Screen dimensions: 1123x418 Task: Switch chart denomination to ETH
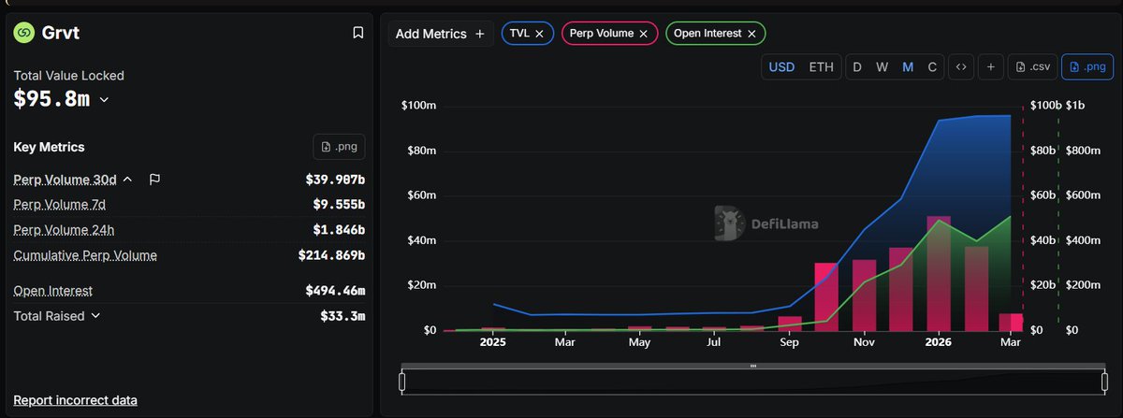821,67
